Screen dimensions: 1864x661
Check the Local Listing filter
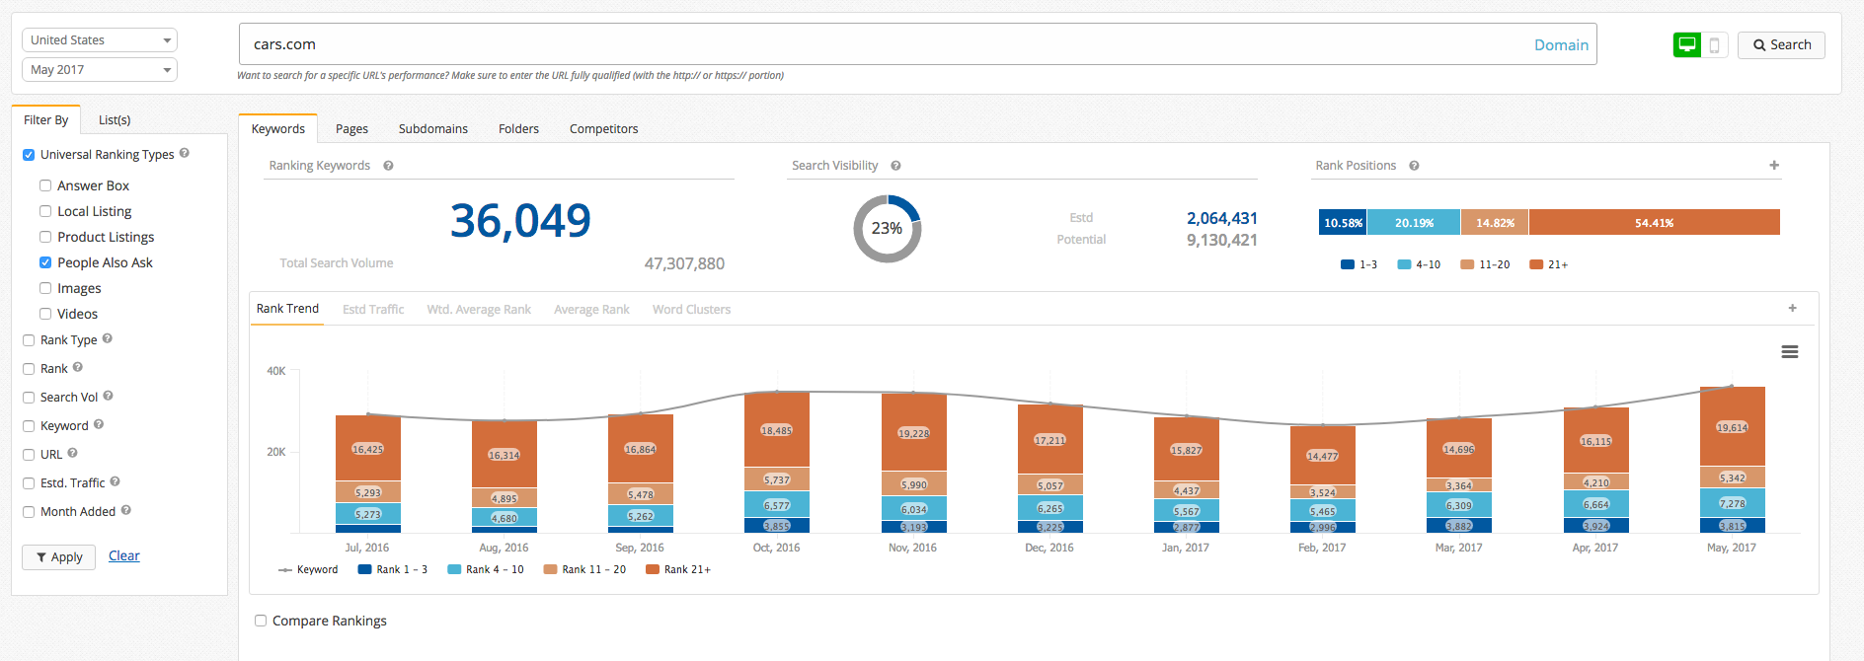45,211
